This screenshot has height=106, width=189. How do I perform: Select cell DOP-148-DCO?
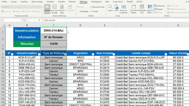[27, 102]
